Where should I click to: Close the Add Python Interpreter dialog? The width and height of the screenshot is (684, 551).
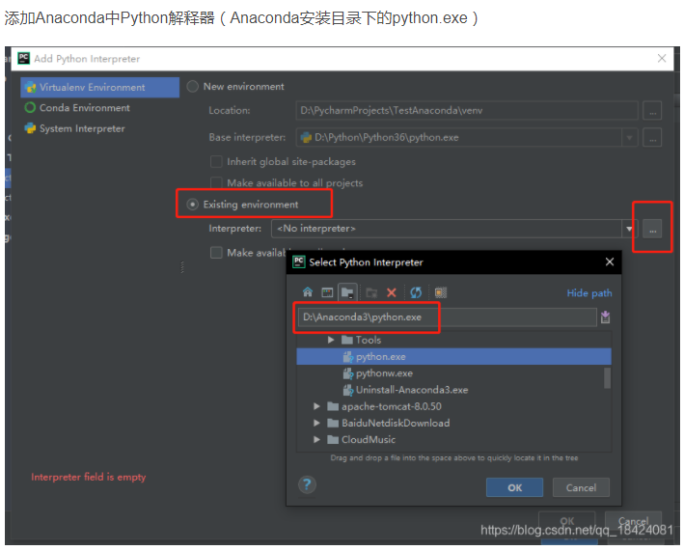[x=662, y=59]
